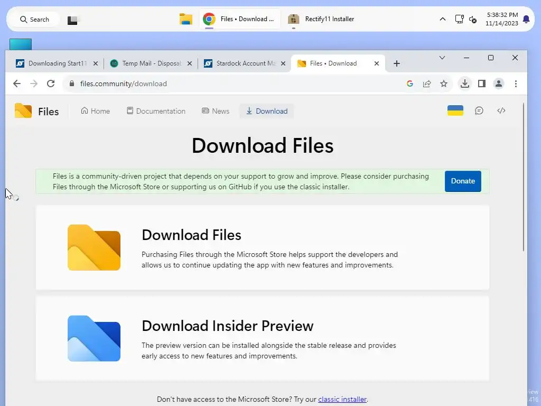
Task: Open Chrome tab search dropdown chevron
Action: (442, 58)
